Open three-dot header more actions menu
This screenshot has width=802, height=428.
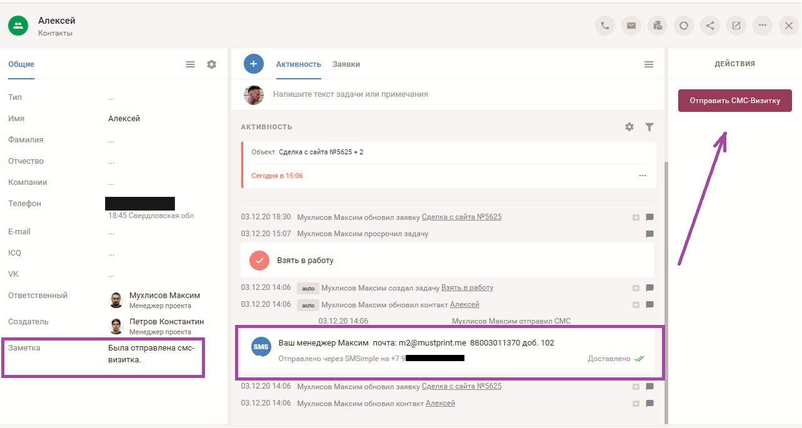click(x=763, y=26)
